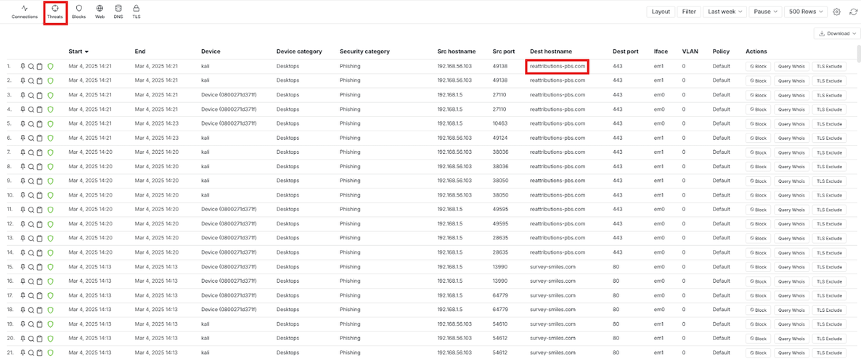The height and width of the screenshot is (359, 861).
Task: Switch to the Web globe tab
Action: pos(99,12)
